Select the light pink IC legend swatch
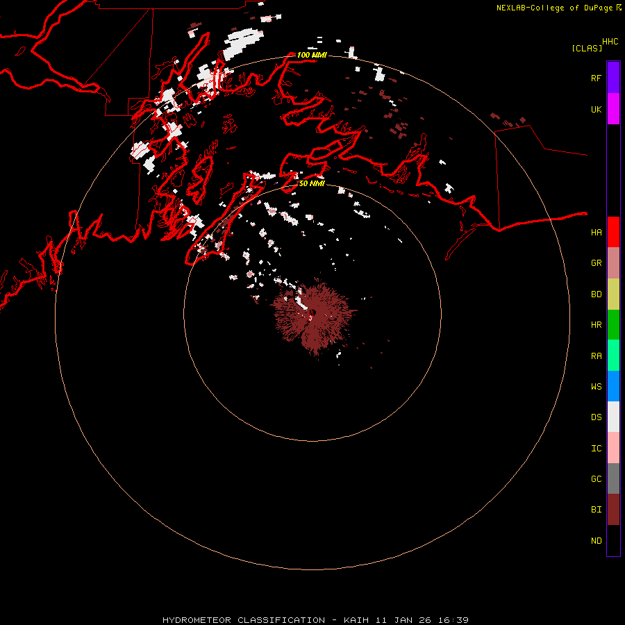Image resolution: width=625 pixels, height=625 pixels. click(x=613, y=448)
